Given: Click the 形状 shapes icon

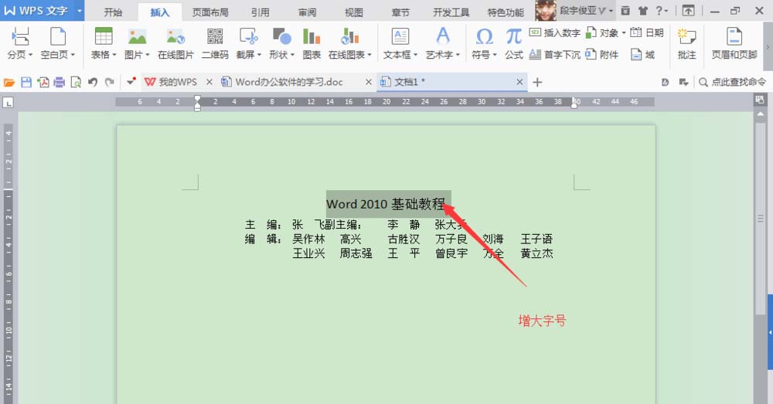Looking at the screenshot, I should 281,37.
